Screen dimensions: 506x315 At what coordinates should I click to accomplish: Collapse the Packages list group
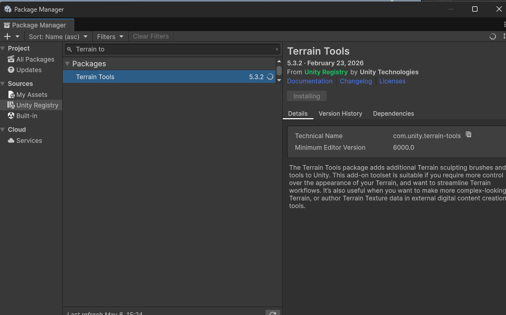(x=68, y=64)
